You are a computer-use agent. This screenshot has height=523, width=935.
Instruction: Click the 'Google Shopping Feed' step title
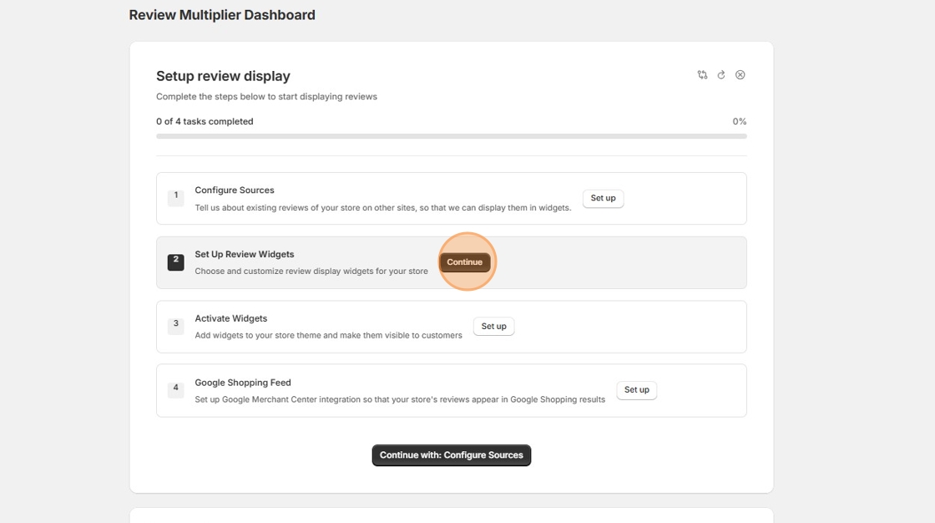(x=243, y=383)
